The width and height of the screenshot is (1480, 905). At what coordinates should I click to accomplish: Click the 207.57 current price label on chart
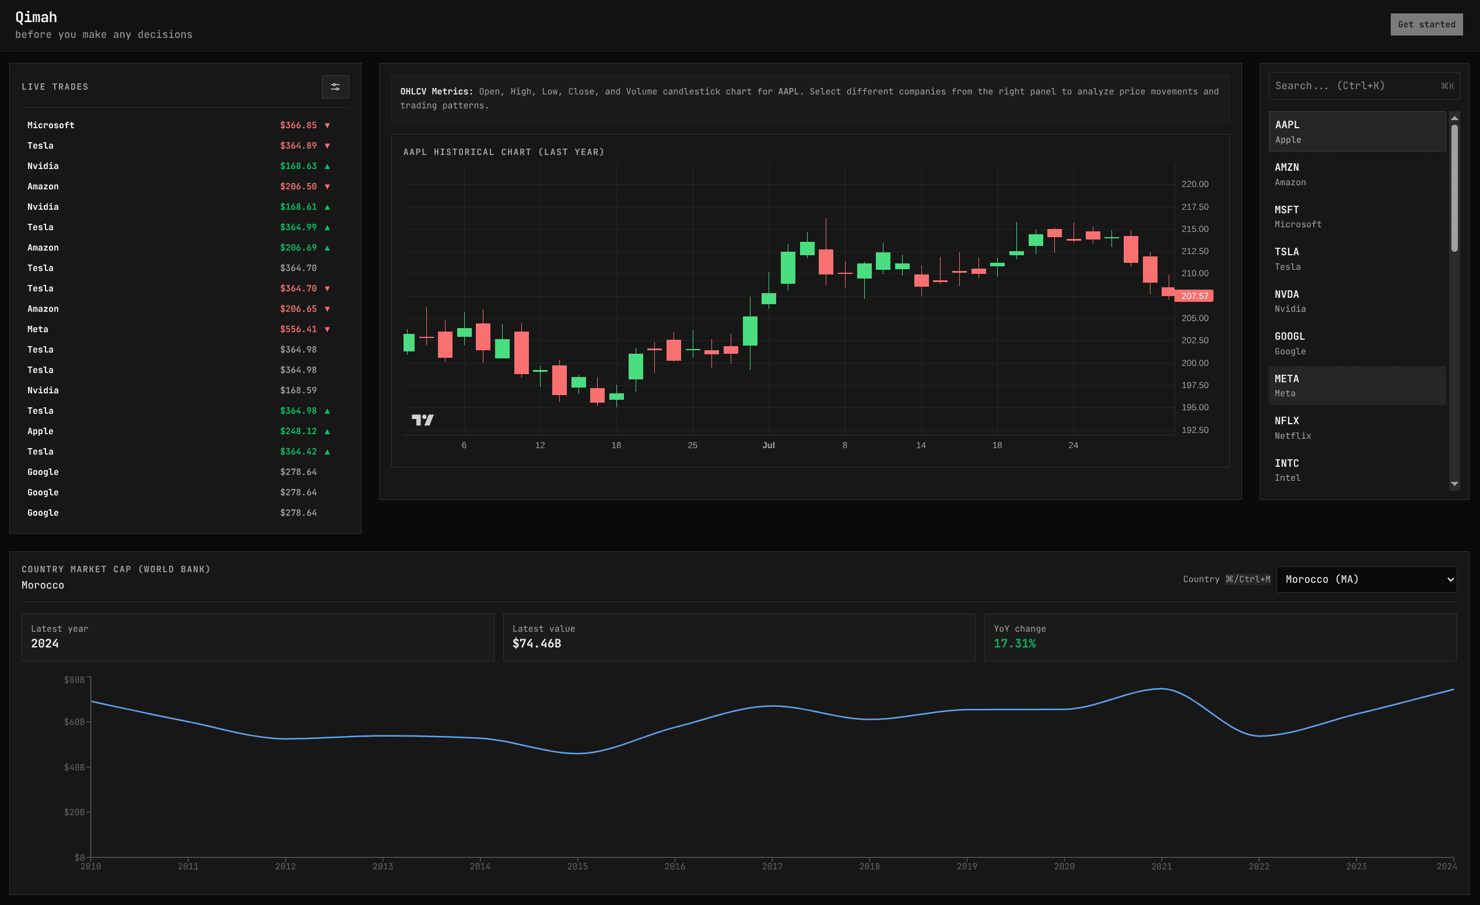tap(1194, 296)
